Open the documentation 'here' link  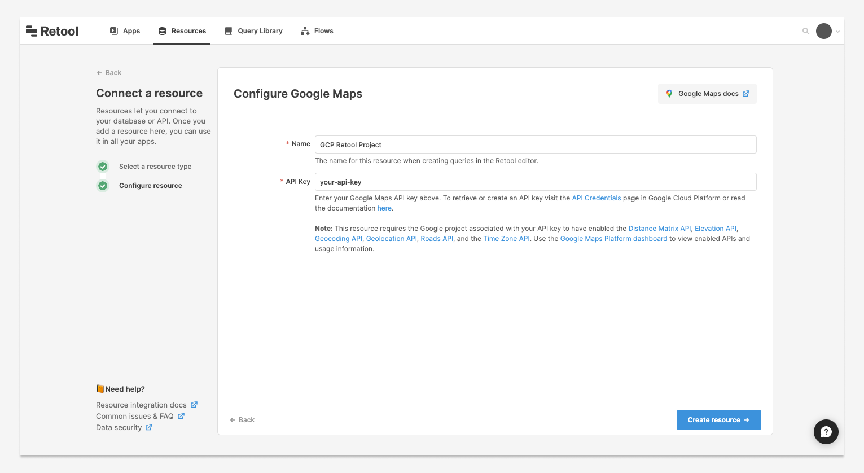point(384,208)
